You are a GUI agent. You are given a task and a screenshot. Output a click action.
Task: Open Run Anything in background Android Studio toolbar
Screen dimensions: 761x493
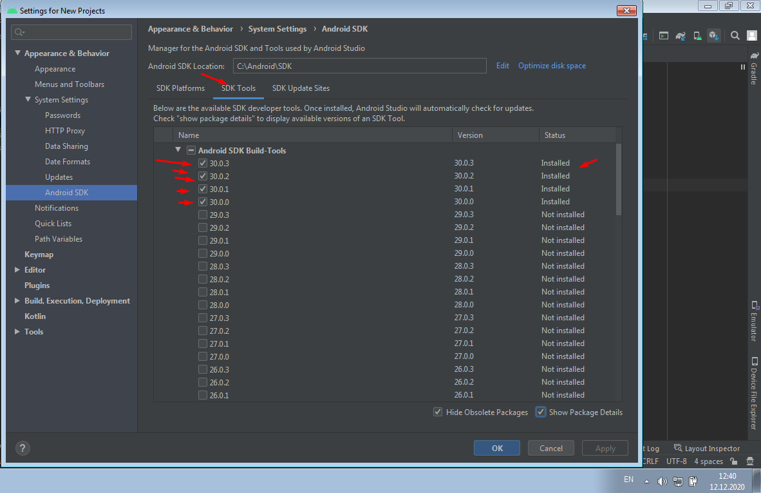point(663,35)
